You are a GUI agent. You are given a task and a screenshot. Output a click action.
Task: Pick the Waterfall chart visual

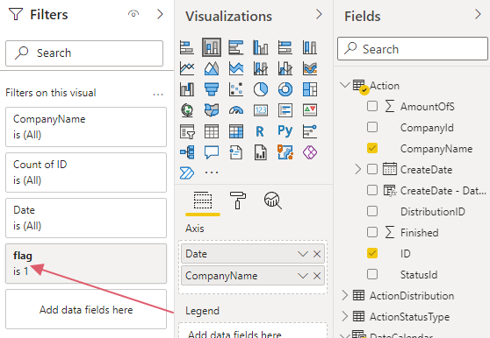click(x=187, y=89)
